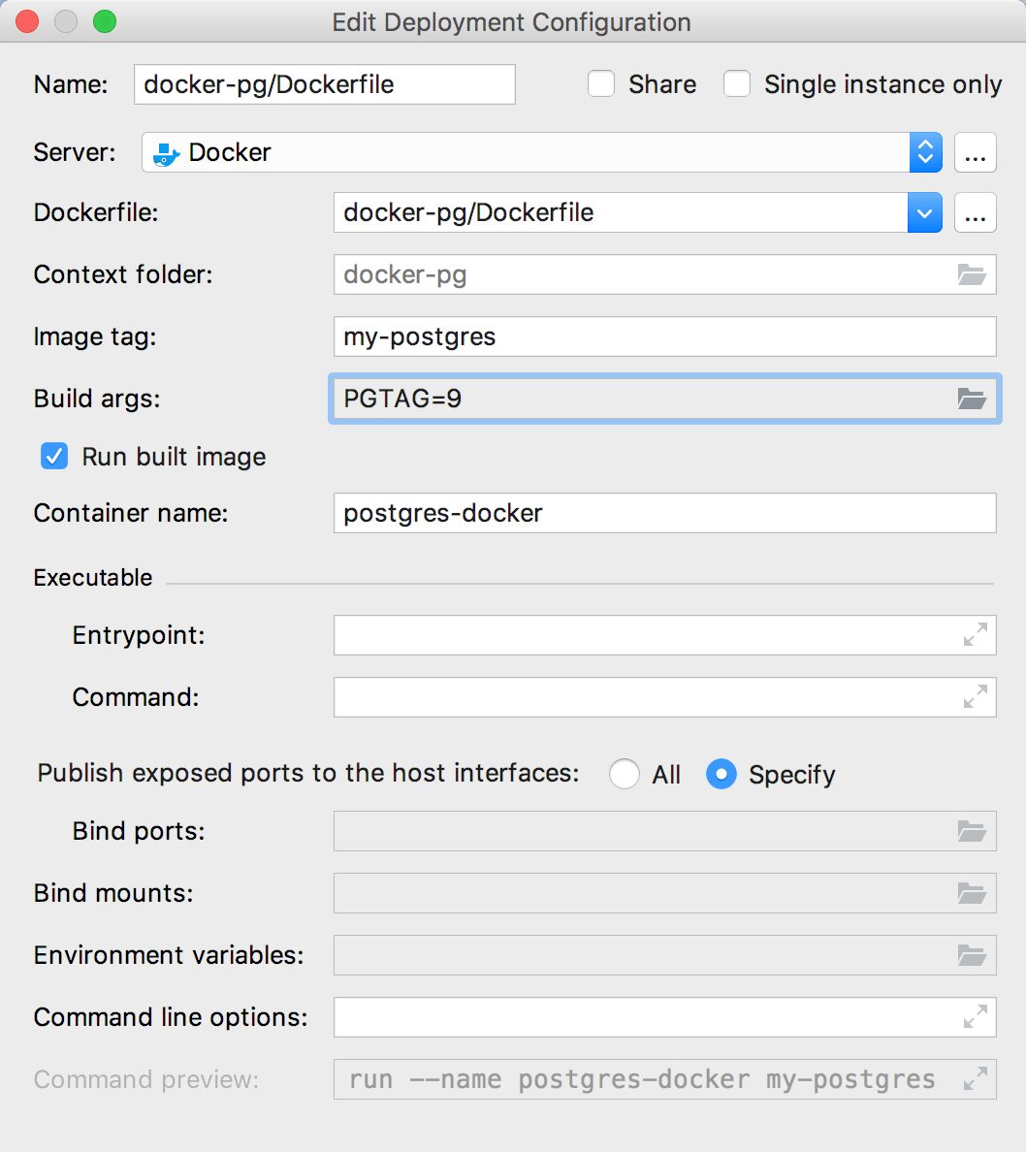The height and width of the screenshot is (1152, 1026).
Task: Click the Command preview text
Action: tap(642, 1079)
